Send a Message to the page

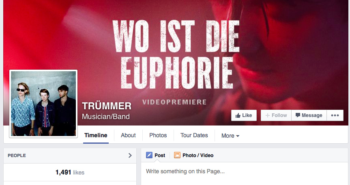(309, 115)
